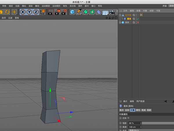Screen dimensions: 174x131
Task: Click the Floor environment icon
Action: point(105,12)
